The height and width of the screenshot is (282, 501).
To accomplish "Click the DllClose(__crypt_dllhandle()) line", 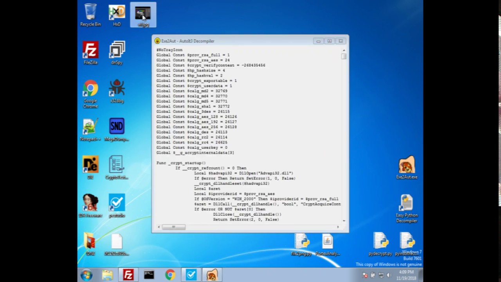I will pos(247,214).
